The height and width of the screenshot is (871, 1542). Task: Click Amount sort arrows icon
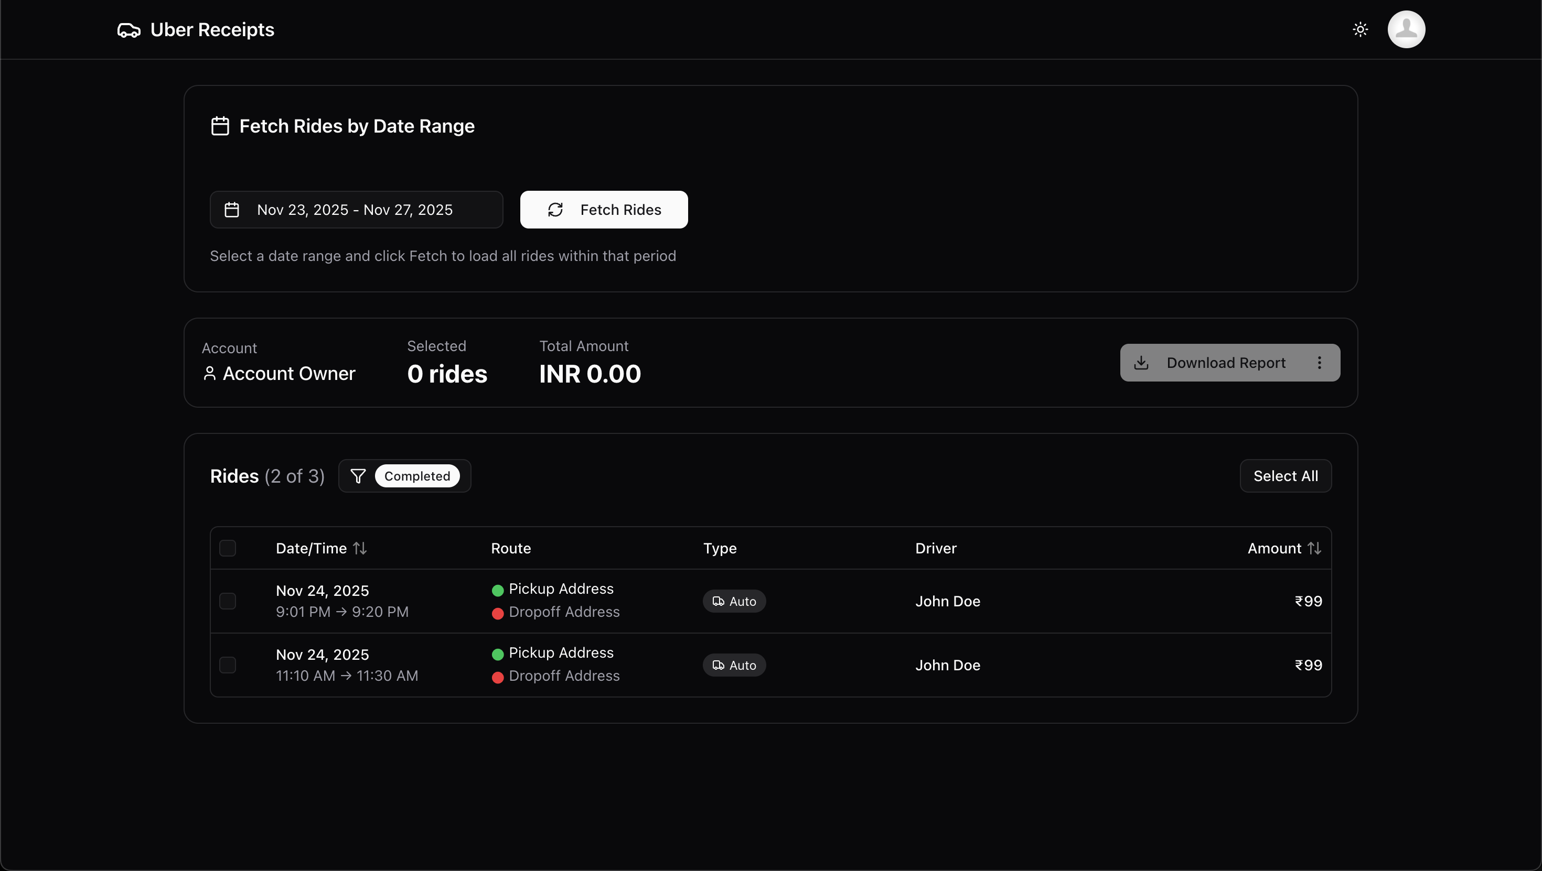[x=1314, y=548]
